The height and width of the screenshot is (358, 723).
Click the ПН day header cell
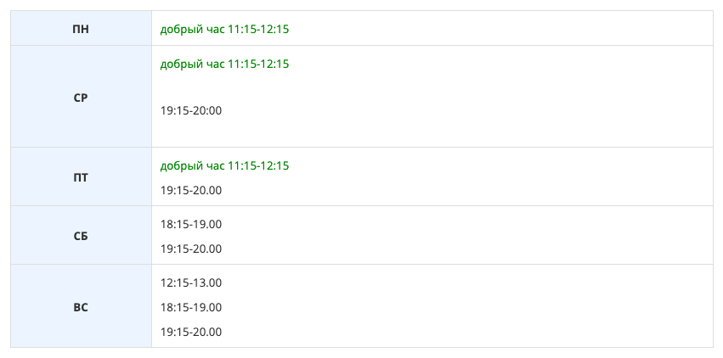pos(81,29)
